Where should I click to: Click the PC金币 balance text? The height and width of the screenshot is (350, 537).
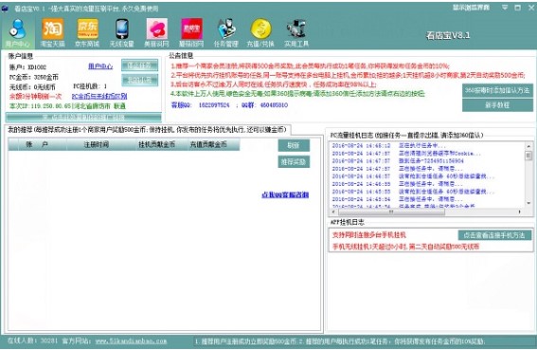pyautogui.click(x=34, y=77)
